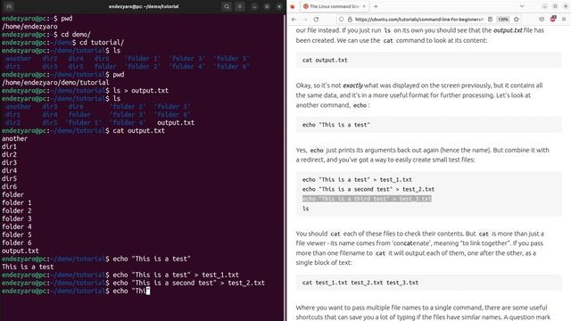The height and width of the screenshot is (321, 571).
Task: Open the terminal search icon
Action: [227, 6]
